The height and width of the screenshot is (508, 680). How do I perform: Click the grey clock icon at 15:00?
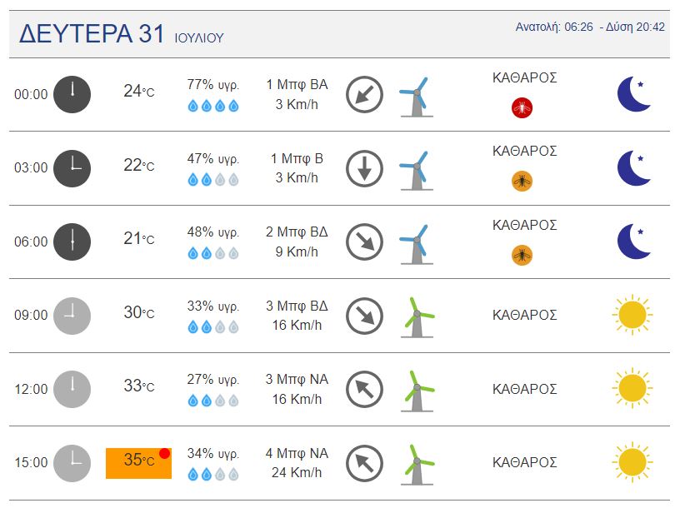(x=72, y=462)
